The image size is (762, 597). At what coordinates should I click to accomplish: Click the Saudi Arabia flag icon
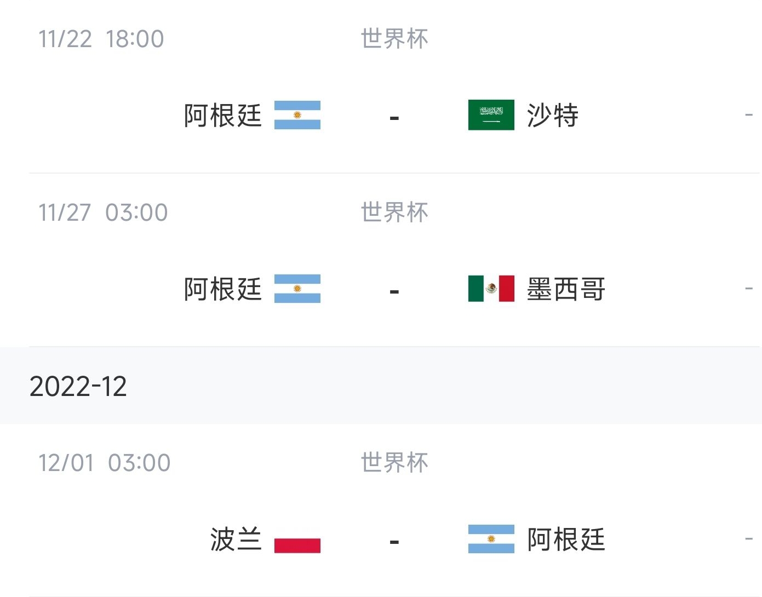[x=491, y=115]
